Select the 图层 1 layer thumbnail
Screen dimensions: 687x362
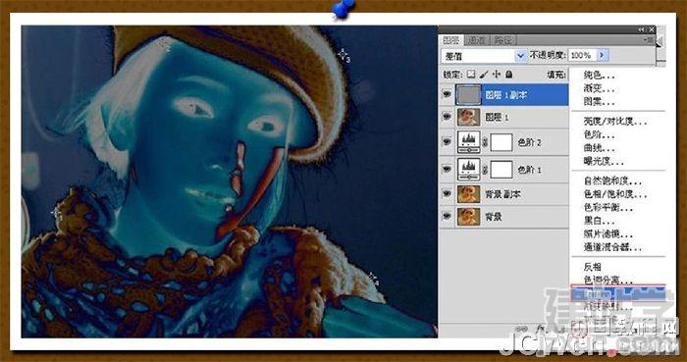click(x=468, y=117)
